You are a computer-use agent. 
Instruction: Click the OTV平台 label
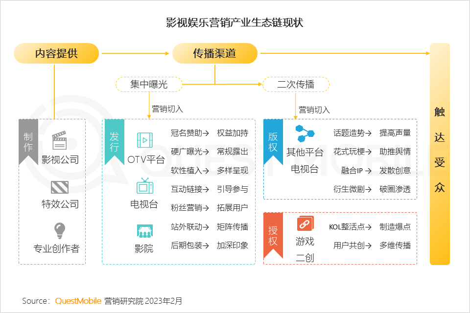click(146, 159)
